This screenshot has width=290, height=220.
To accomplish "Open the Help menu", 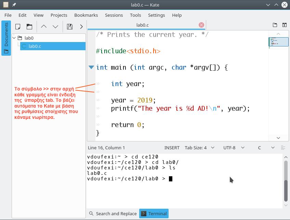I will click(x=177, y=15).
